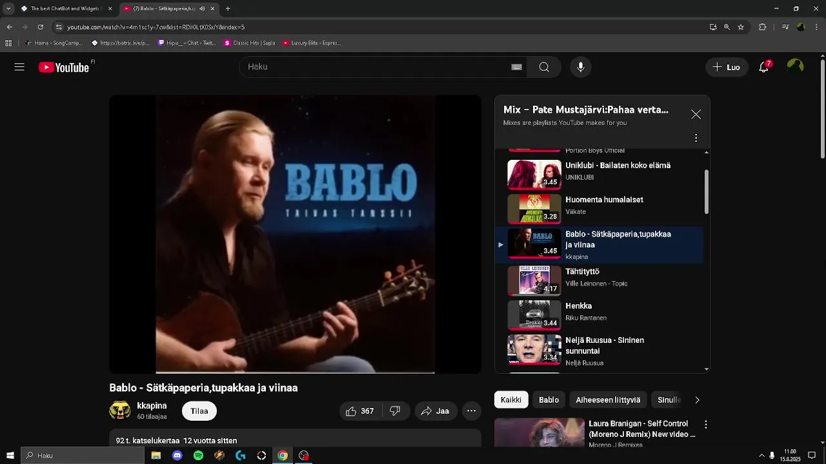Select the Bablo filter chip

point(549,400)
